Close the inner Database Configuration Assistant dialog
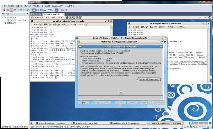This screenshot has height=129, width=213. (x=161, y=47)
